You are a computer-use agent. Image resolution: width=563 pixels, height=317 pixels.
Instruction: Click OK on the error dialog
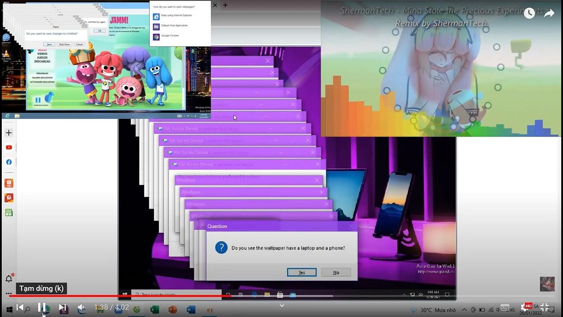click(x=100, y=31)
